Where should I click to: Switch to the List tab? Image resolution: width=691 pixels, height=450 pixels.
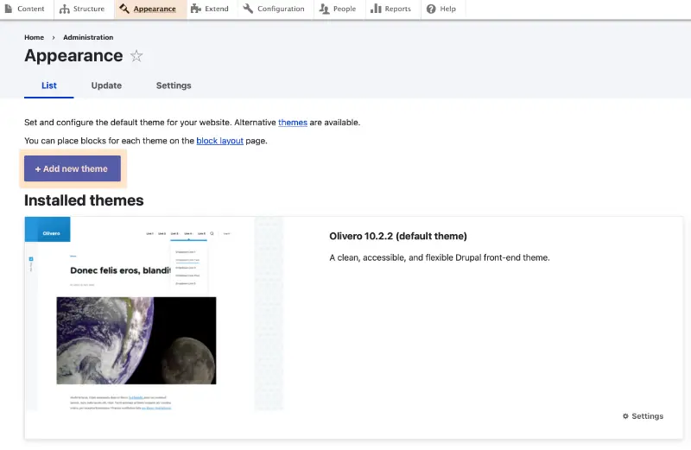49,86
